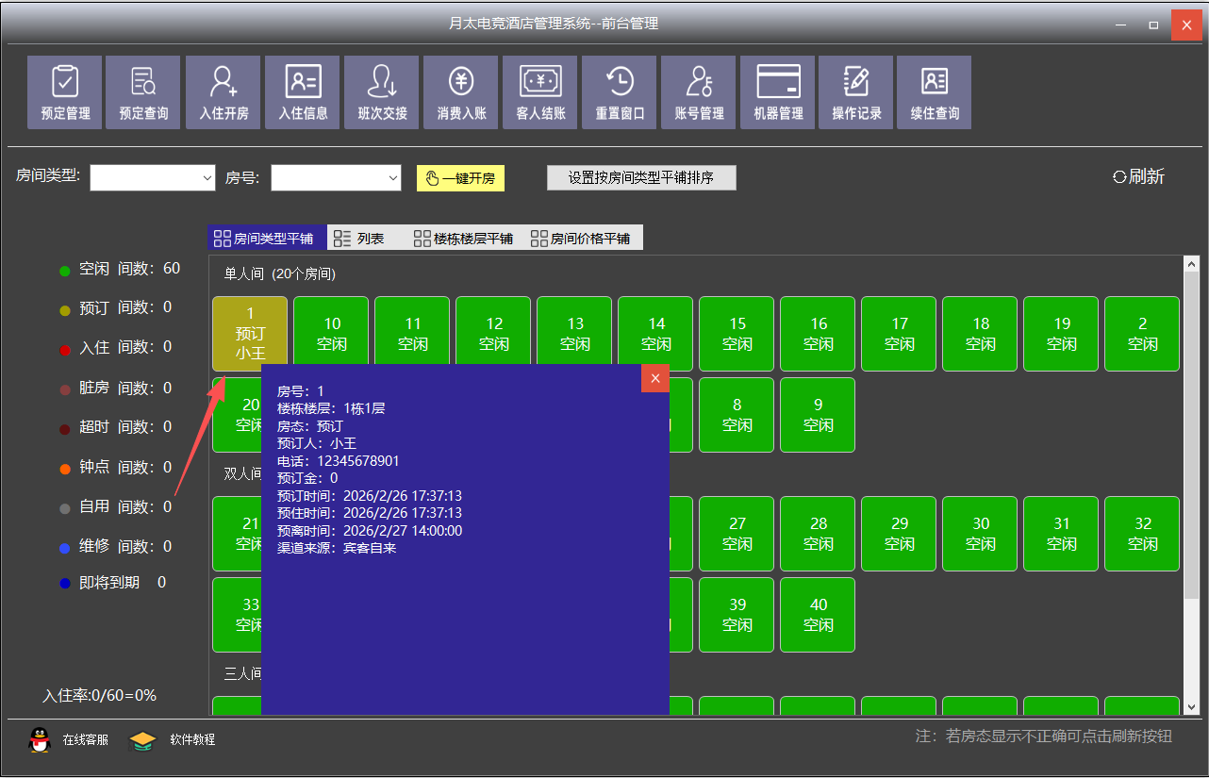1209x778 pixels.
Task: Open 班次交接 shift handover
Action: coord(382,91)
